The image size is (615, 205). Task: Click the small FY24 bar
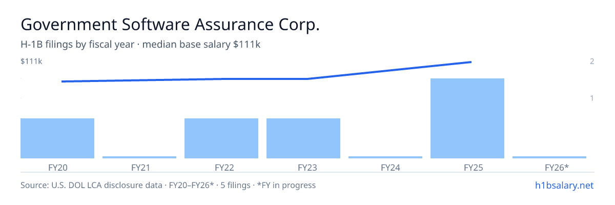(x=385, y=157)
